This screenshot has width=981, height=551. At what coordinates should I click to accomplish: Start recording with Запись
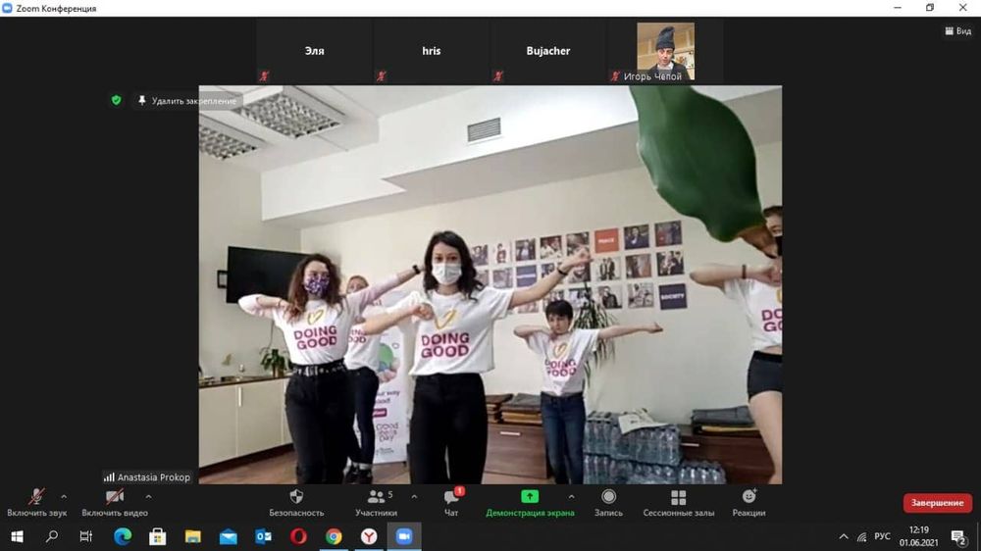click(608, 503)
